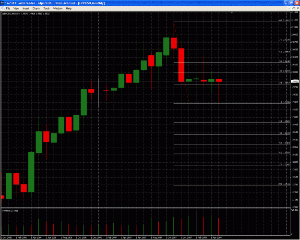This screenshot has height=240, width=300.
Task: Open the Help menu
Action: click(69, 9)
